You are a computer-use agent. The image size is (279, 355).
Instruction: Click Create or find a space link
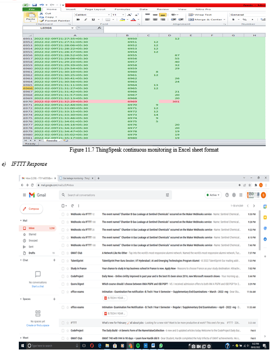click(38, 325)
